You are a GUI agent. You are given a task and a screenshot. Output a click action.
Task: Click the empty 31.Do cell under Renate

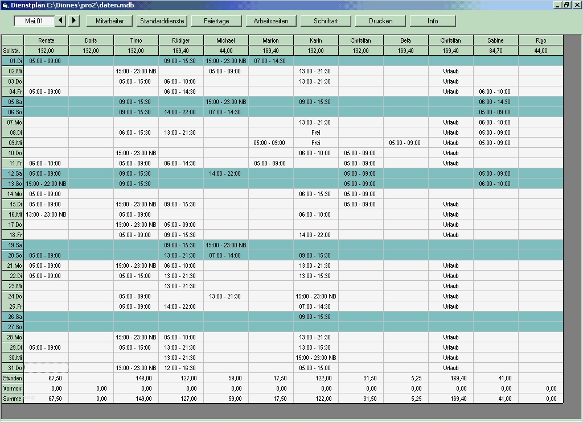tap(46, 368)
